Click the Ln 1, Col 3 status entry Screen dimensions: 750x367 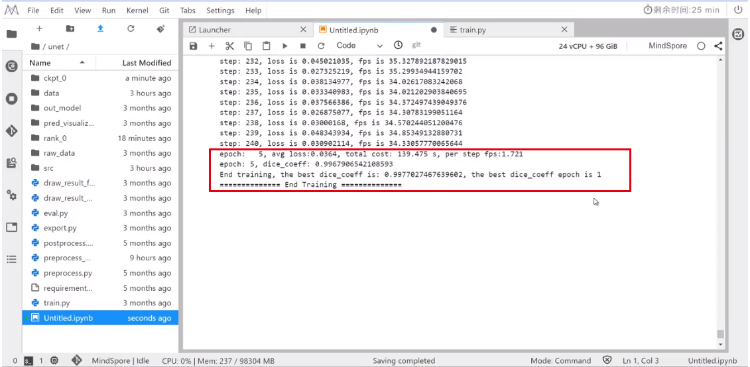click(641, 361)
